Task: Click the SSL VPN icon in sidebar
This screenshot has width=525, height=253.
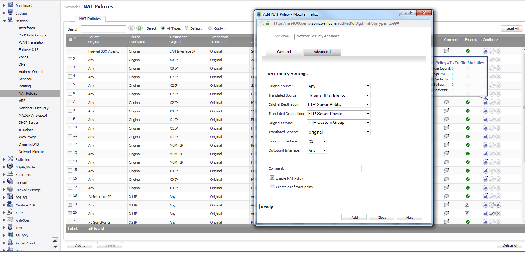Action: pyautogui.click(x=10, y=235)
